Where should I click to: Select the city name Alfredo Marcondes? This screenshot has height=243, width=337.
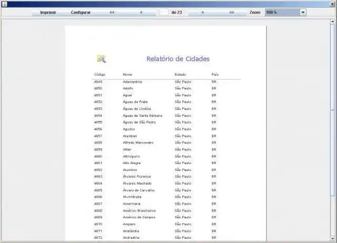pyautogui.click(x=138, y=143)
